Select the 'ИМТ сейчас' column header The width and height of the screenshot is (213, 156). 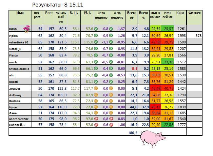[167, 18]
